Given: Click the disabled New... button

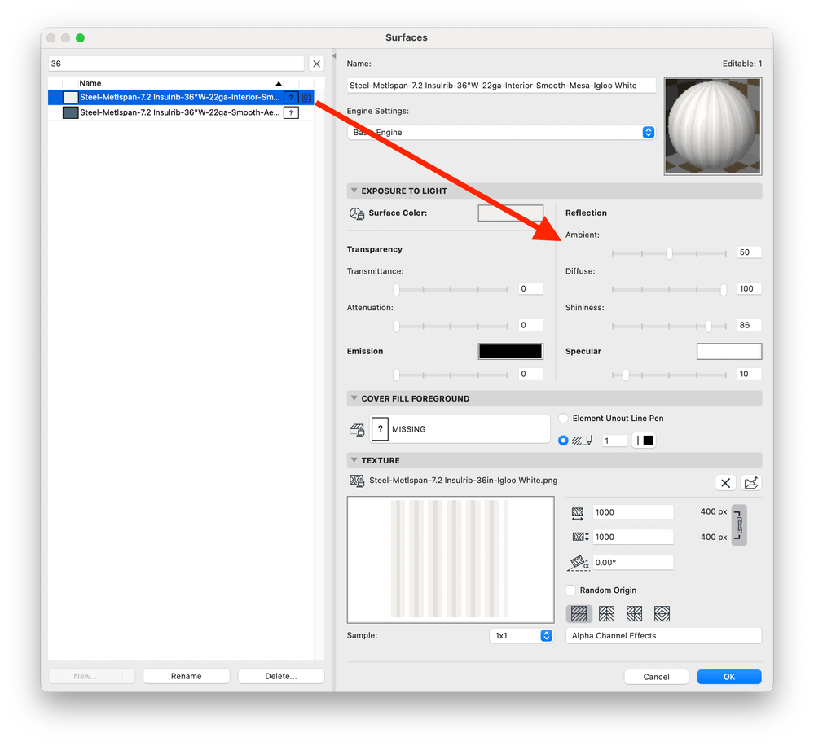Looking at the screenshot, I should 85,677.
